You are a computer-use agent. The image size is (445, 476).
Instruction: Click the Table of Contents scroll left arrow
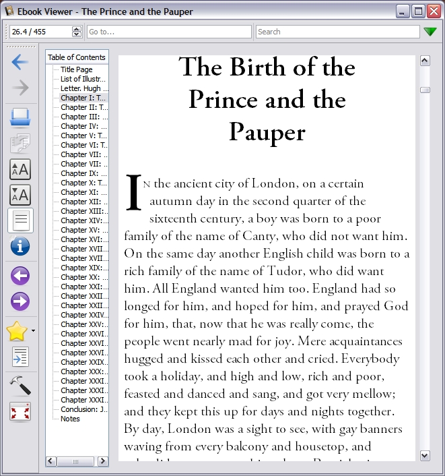[x=50, y=461]
